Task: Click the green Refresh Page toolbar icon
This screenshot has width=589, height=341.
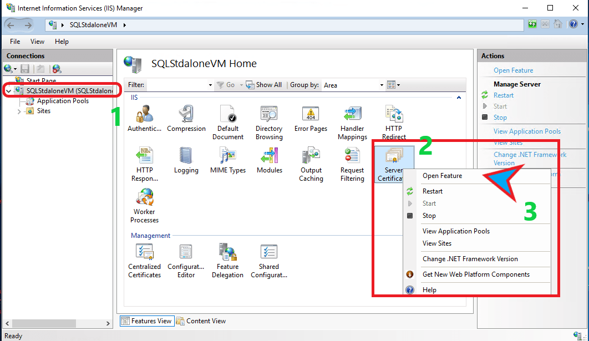Action: coord(532,24)
